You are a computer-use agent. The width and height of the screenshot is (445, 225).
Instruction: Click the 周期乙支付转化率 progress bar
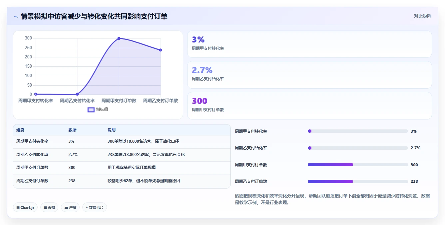[x=358, y=148]
